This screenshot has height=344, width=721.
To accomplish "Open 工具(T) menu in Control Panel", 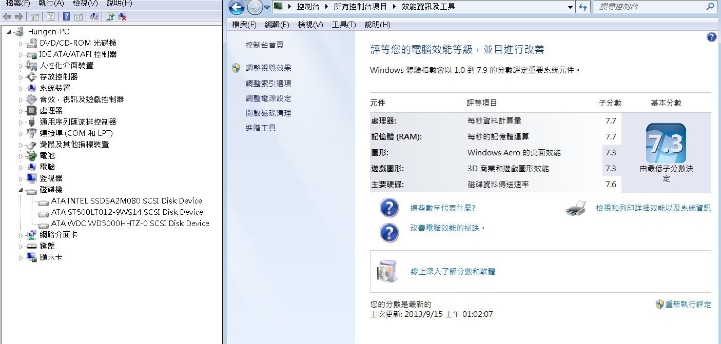I will [344, 25].
